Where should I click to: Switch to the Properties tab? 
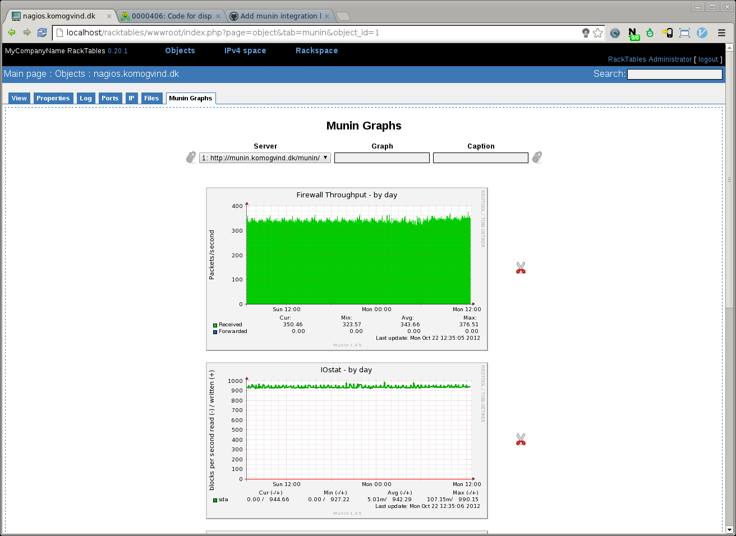53,98
